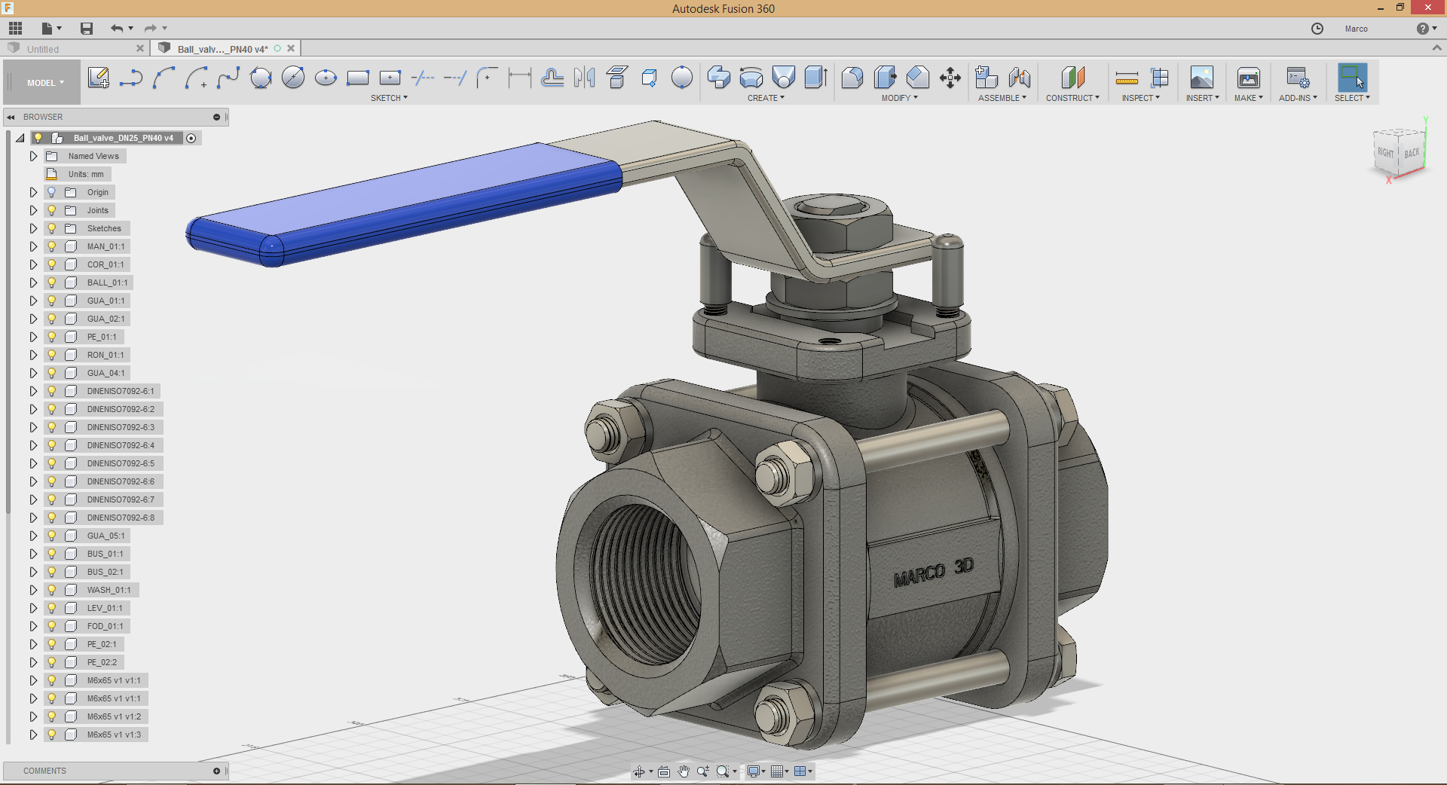Open the CREATE menu

[766, 98]
